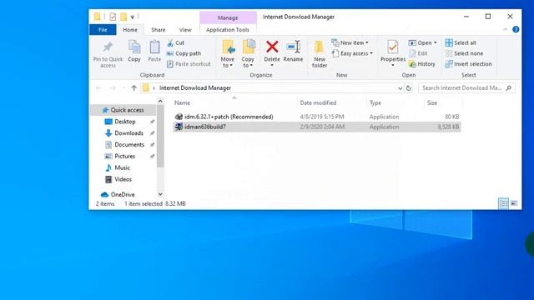
Task: Open address bar history dropdown
Action: click(x=400, y=88)
